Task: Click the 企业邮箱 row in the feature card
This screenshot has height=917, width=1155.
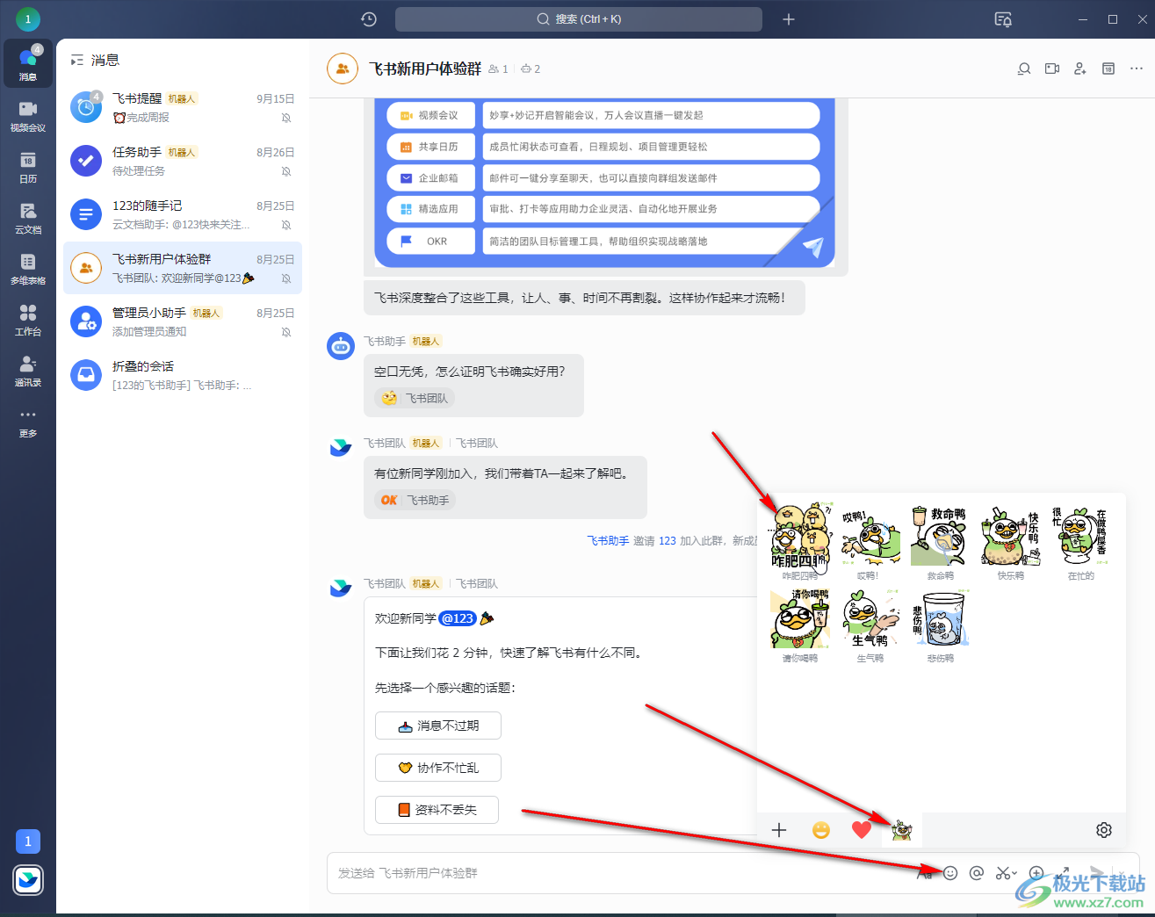Action: (603, 178)
